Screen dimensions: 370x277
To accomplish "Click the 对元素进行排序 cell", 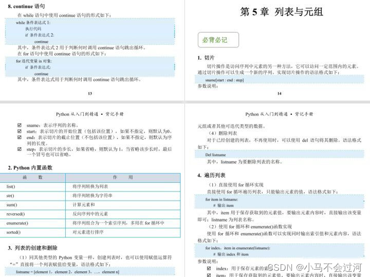I will pos(123,232).
